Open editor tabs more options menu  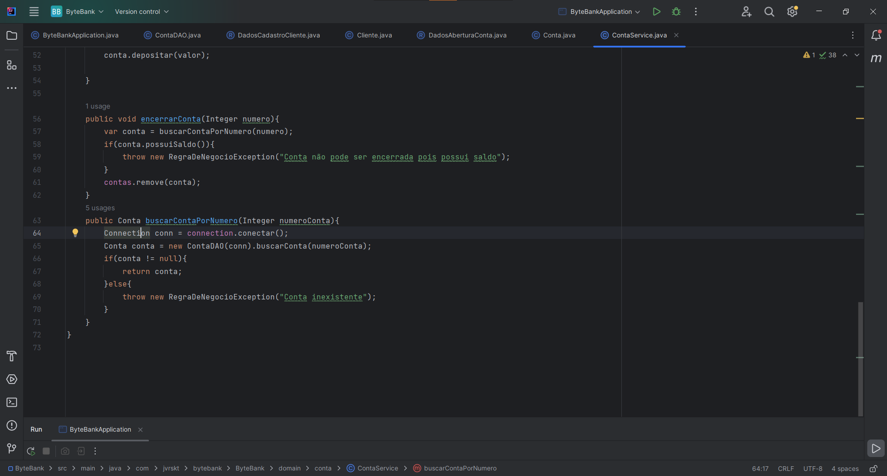tap(853, 35)
